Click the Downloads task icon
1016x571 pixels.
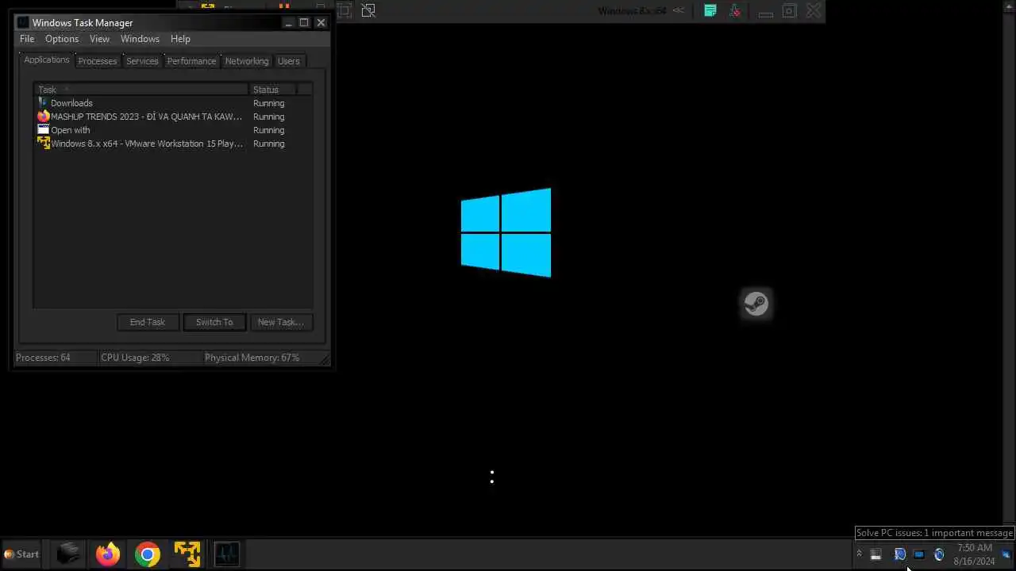pos(43,102)
